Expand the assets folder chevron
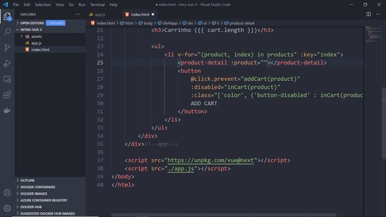The width and height of the screenshot is (386, 217). click(22, 36)
